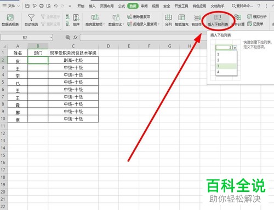This screenshot has width=274, height=210.
Task: Switch to the 开发工具 Developer tab
Action: (181, 6)
